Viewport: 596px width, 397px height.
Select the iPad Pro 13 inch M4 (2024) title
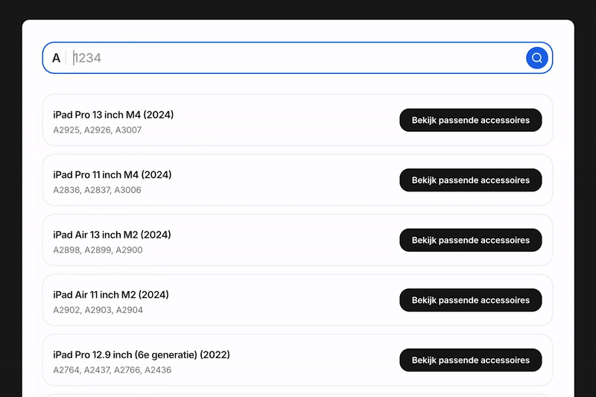coord(113,115)
